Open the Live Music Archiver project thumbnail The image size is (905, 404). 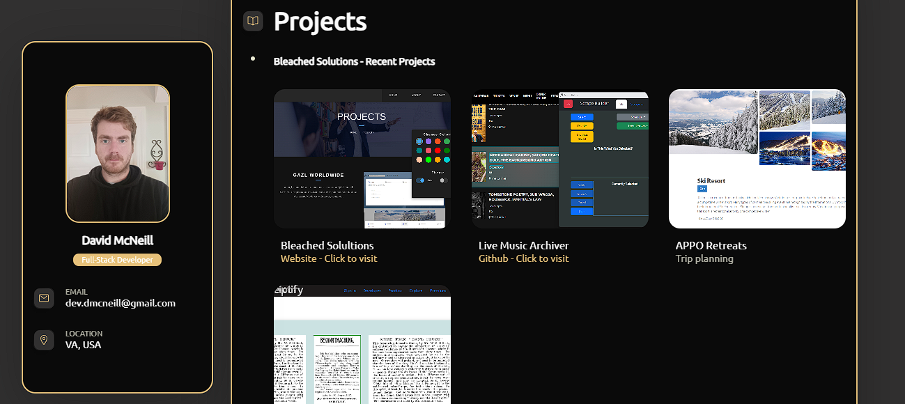click(559, 158)
